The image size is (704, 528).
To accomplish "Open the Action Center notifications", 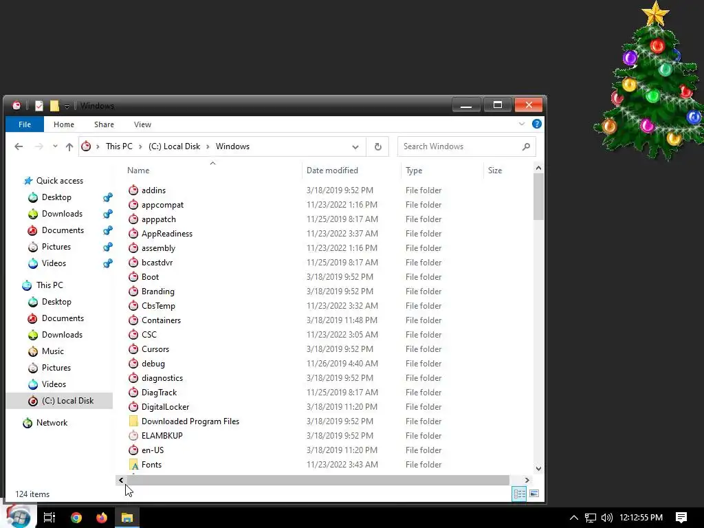I will (681, 517).
